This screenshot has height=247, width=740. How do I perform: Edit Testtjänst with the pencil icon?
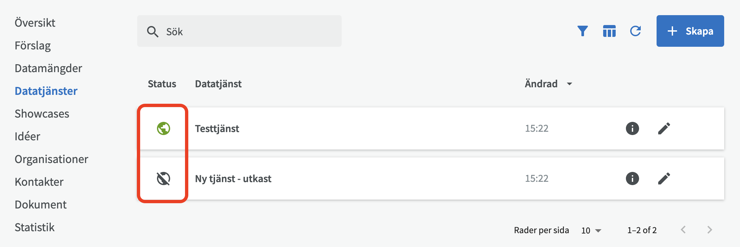tap(664, 128)
